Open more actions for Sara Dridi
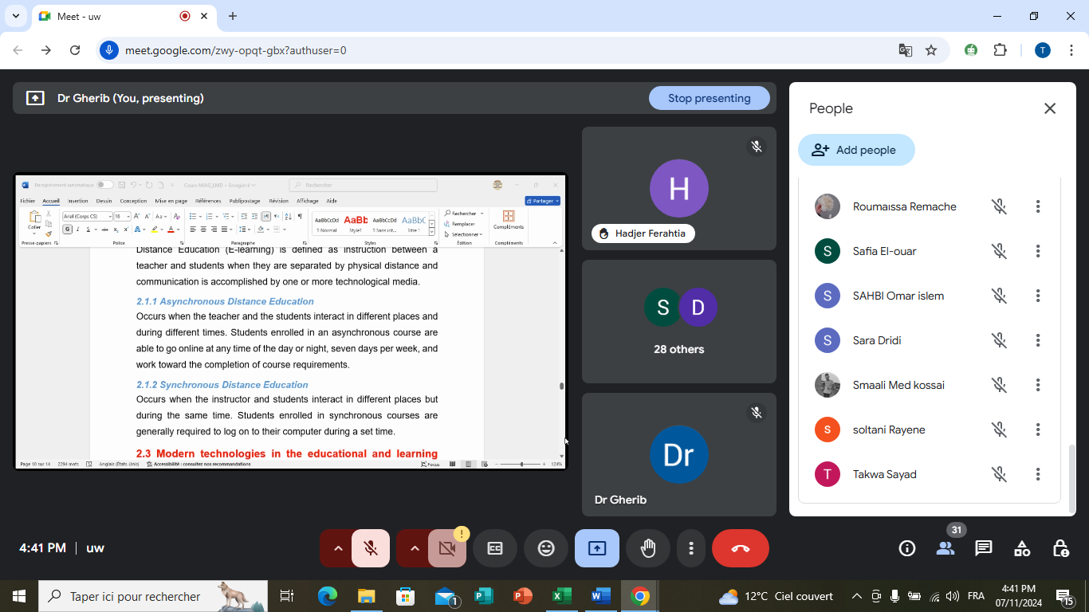Screen dimensions: 1089x612 pyautogui.click(x=1038, y=340)
